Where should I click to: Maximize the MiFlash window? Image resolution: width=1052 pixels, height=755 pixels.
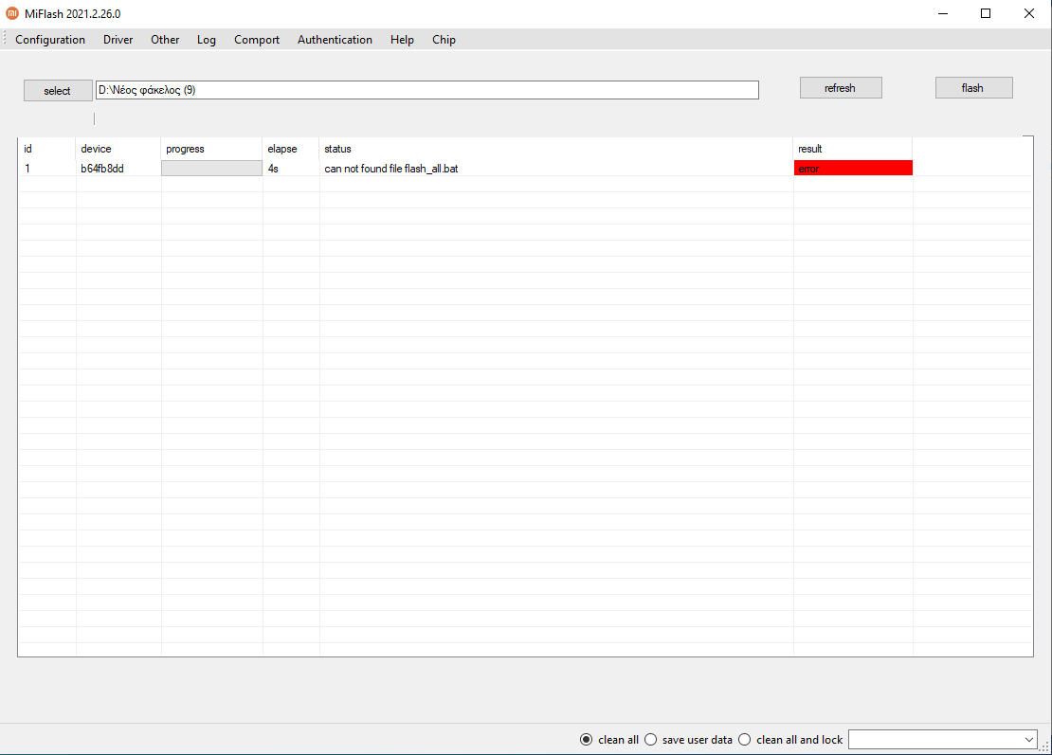coord(986,13)
